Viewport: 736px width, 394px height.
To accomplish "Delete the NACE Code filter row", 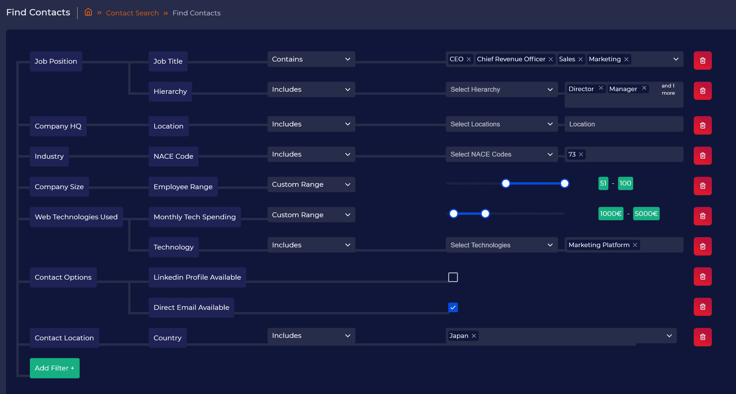I will [703, 156].
